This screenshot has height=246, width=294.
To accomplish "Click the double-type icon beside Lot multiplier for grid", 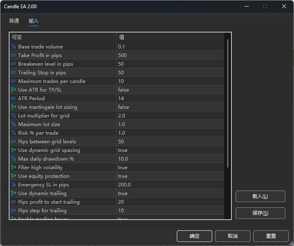I will (x=14, y=116).
